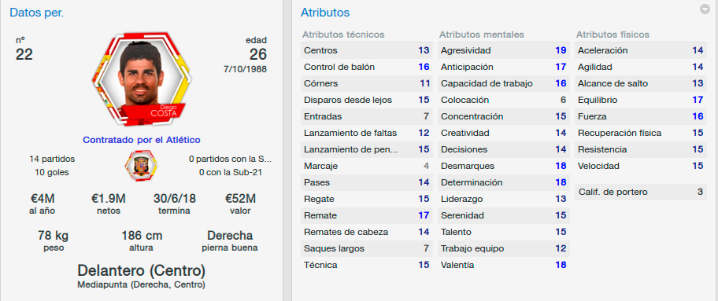The image size is (718, 301).
Task: Select the Remate attribute row
Action: pos(366,215)
